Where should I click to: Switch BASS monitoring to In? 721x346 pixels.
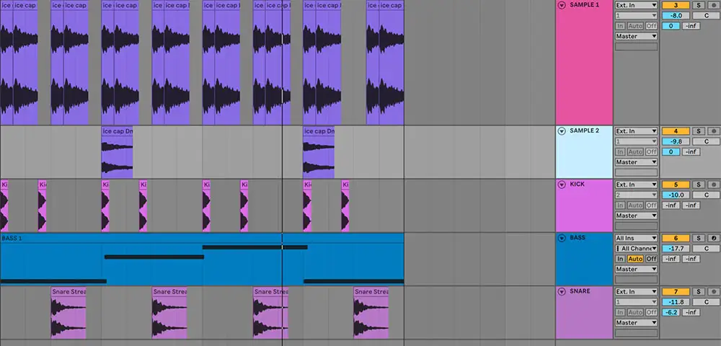tap(619, 259)
